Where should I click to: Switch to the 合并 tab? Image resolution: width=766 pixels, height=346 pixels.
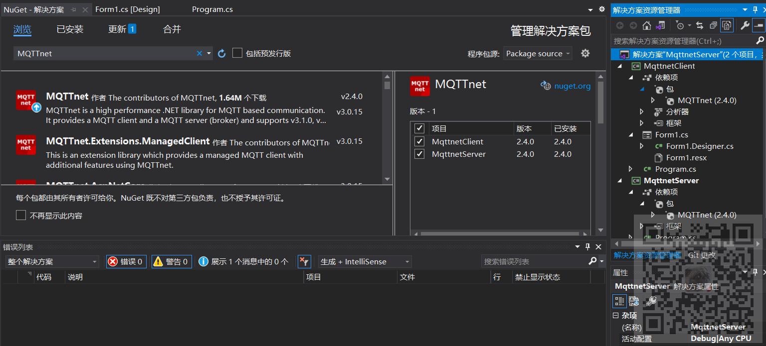(172, 29)
